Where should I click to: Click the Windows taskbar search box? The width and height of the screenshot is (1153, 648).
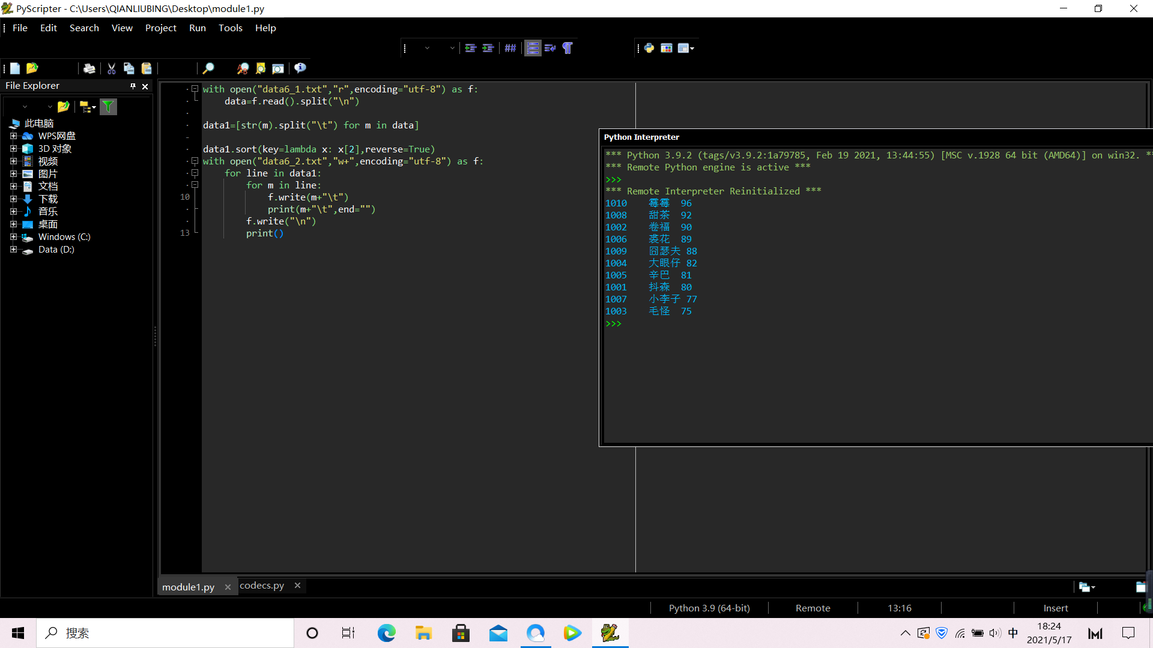point(165,633)
